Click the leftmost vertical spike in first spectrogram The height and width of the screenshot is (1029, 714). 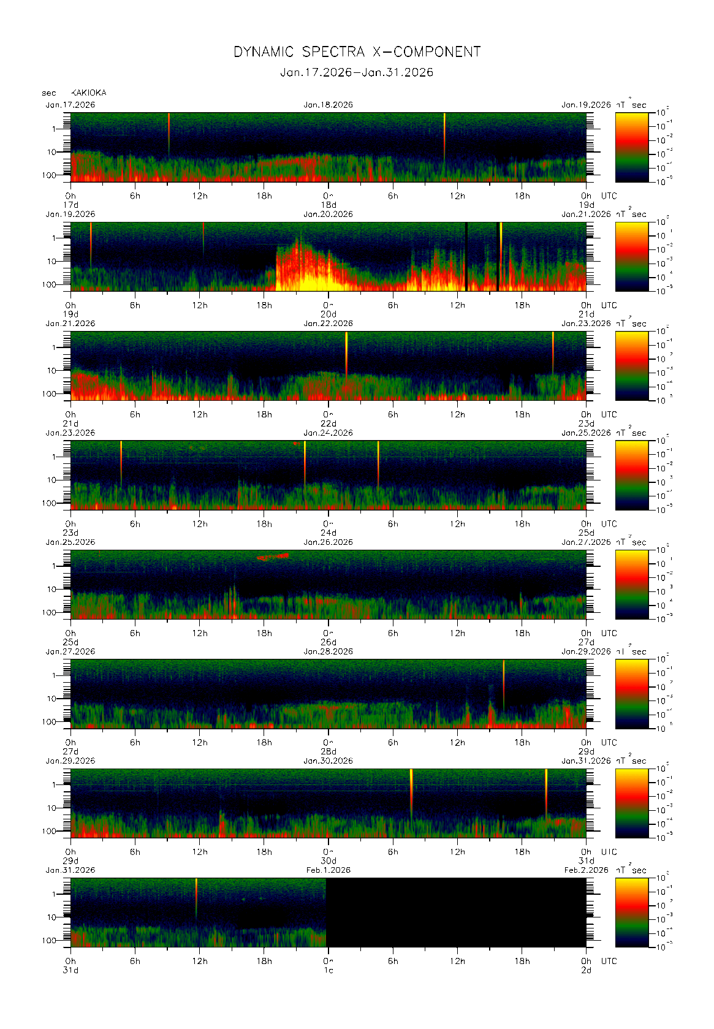(x=169, y=132)
